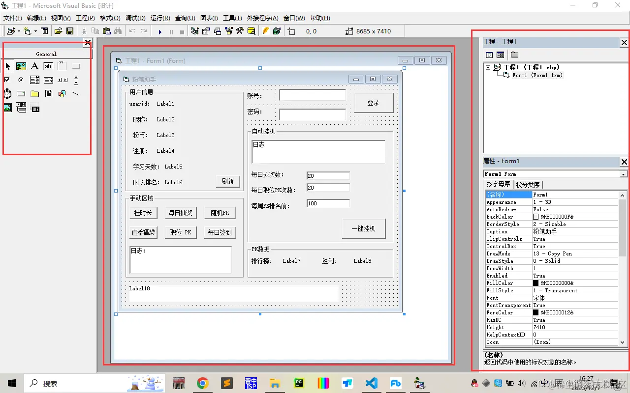The image size is (630, 393).
Task: Switch to the 按字母序 properties tab
Action: click(498, 184)
